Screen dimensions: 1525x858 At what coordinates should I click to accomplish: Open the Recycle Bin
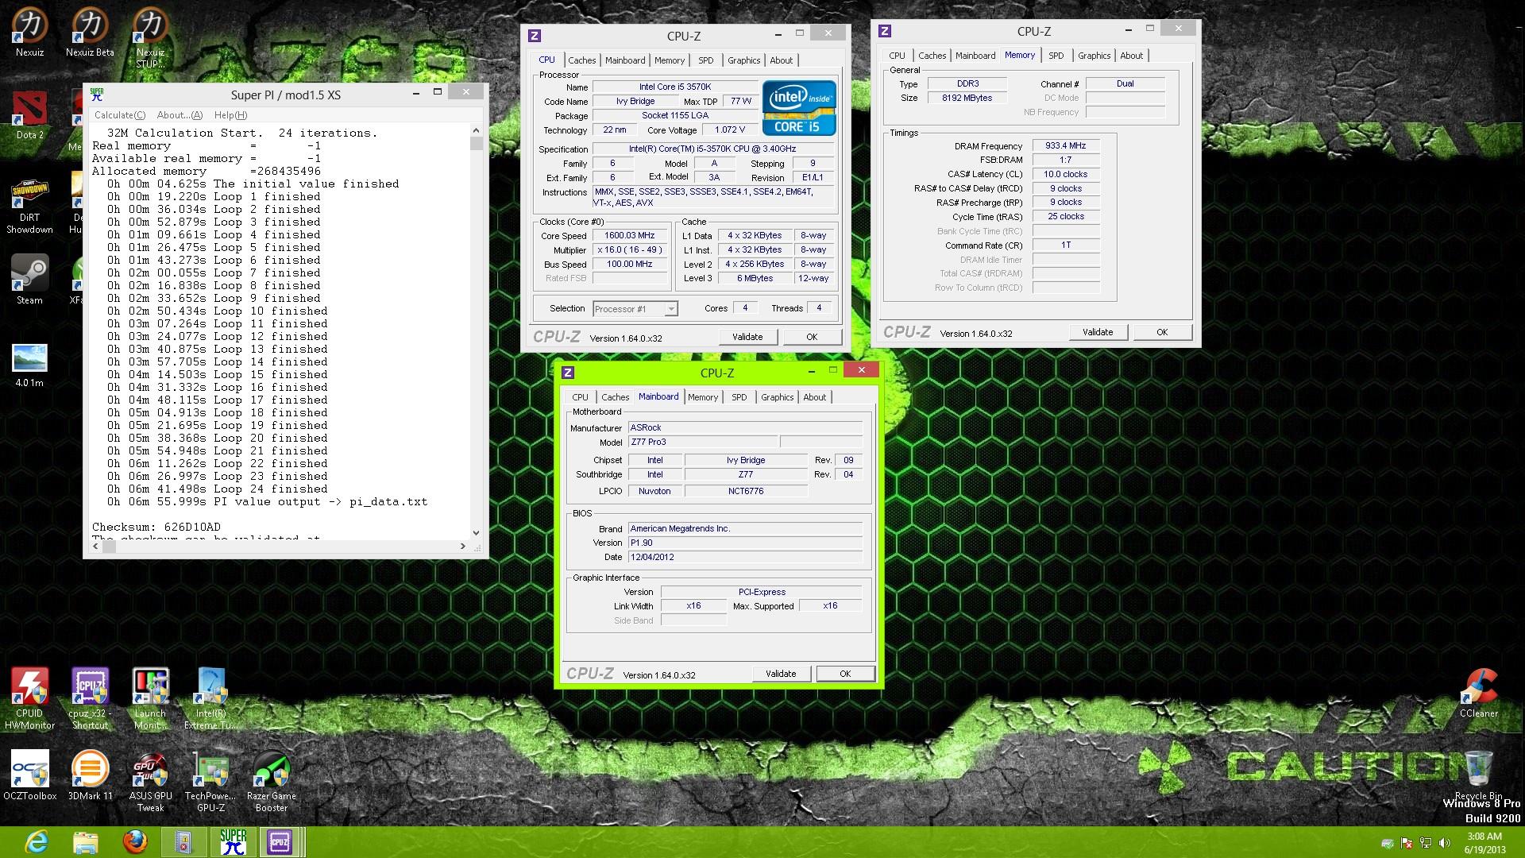pyautogui.click(x=1478, y=775)
